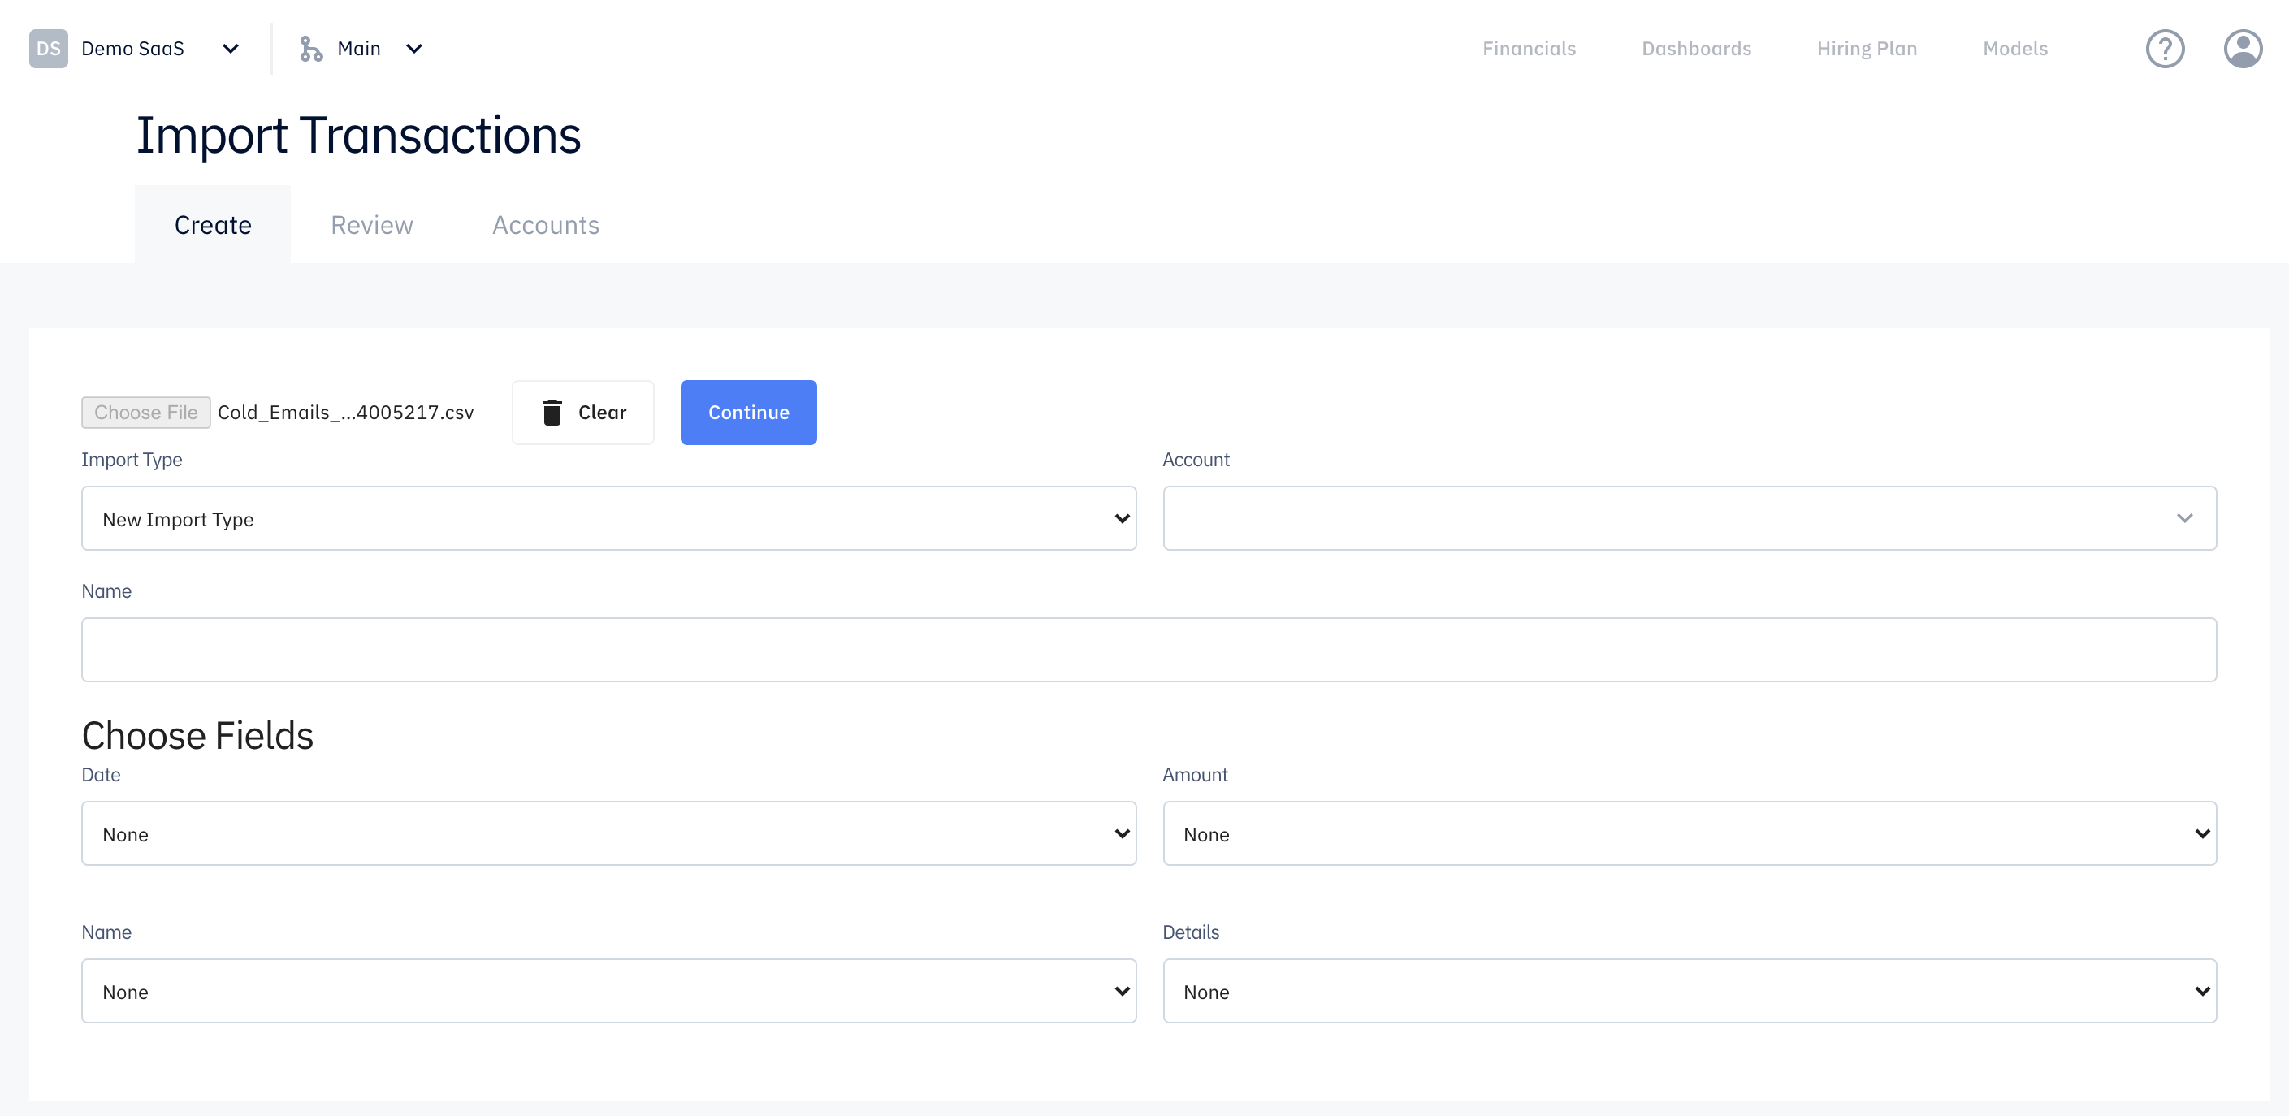Click the Amount label
Image resolution: width=2289 pixels, height=1116 pixels.
(1195, 775)
